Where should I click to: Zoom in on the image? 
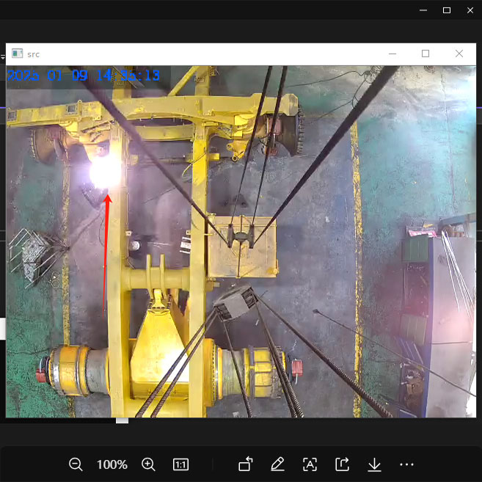[x=148, y=464]
